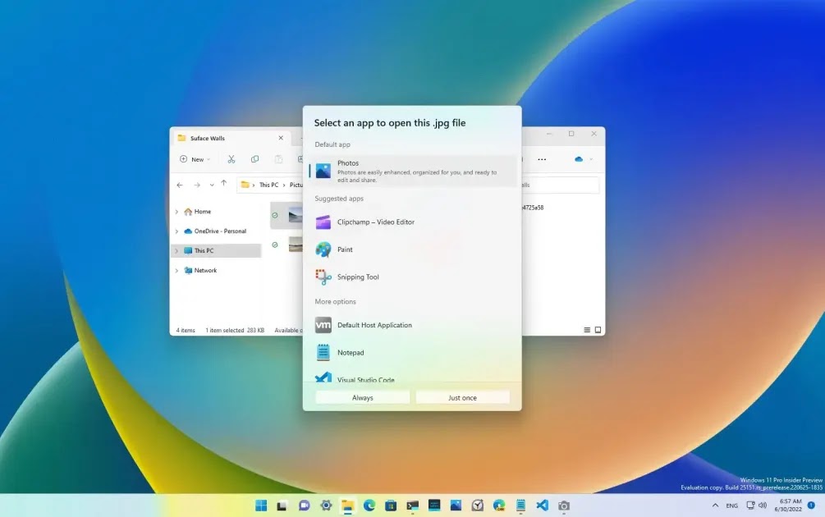Screen dimensions: 825x517
Task: Open Notepad from the taskbar
Action: [520, 506]
